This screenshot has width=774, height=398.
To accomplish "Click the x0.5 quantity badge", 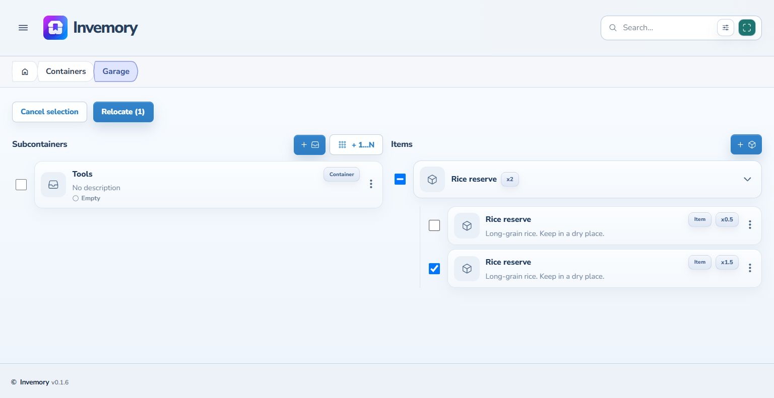I will point(727,219).
